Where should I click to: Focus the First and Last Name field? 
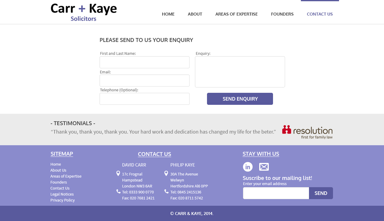[x=145, y=62]
